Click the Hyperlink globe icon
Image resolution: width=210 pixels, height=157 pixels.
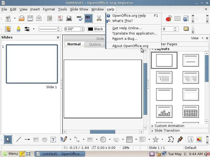(x=186, y=18)
